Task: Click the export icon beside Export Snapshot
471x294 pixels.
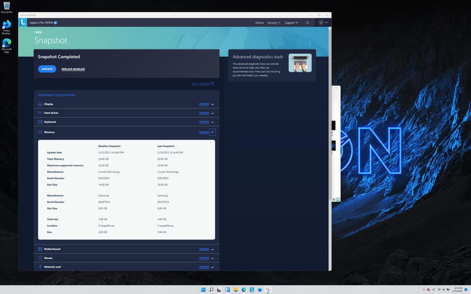Action: pyautogui.click(x=212, y=84)
